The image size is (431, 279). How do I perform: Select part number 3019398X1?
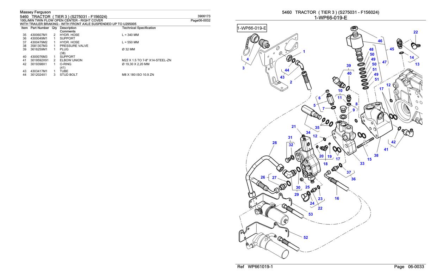(x=39, y=64)
